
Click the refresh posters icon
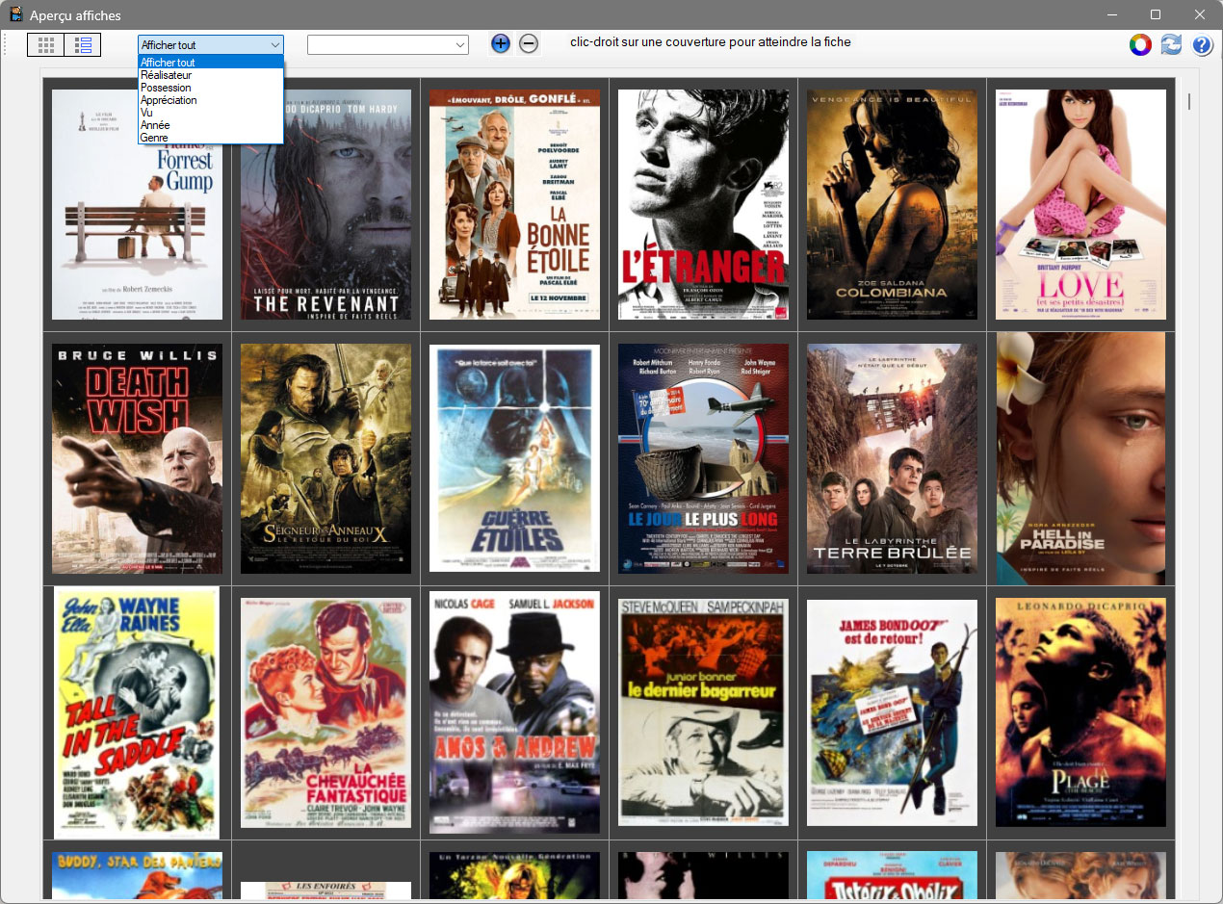(x=1171, y=45)
